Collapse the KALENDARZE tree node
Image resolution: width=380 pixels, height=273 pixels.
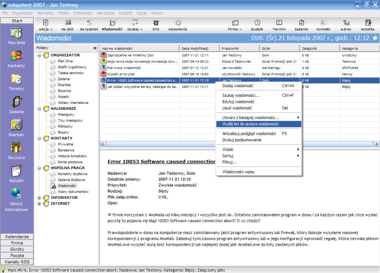(39, 108)
